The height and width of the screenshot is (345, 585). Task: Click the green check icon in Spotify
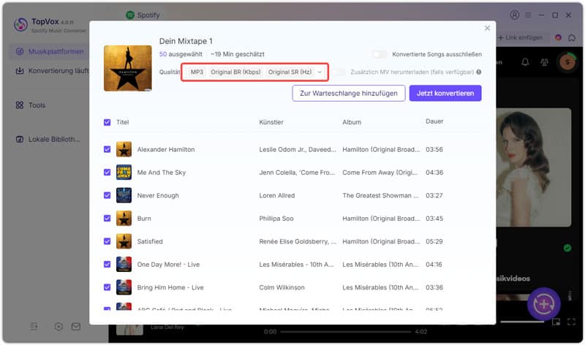point(567,248)
